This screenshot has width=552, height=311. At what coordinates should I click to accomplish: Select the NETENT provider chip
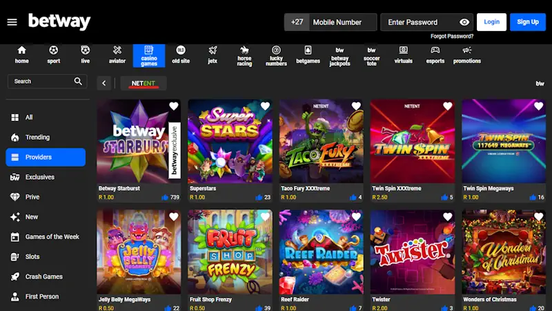click(x=144, y=84)
